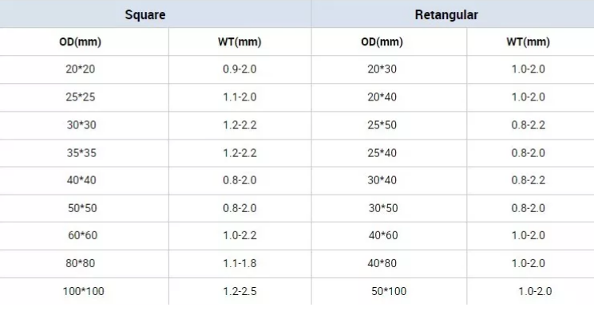Select the 50*100 rectangular size cell
Viewport: 594px width, 311px height.
point(389,291)
